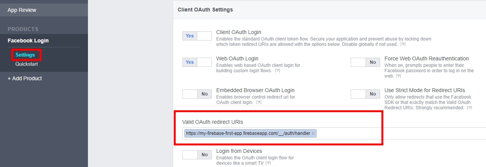Toggle Use Strict Mode for Redirect URIs
This screenshot has width=486, height=167.
tap(365, 94)
